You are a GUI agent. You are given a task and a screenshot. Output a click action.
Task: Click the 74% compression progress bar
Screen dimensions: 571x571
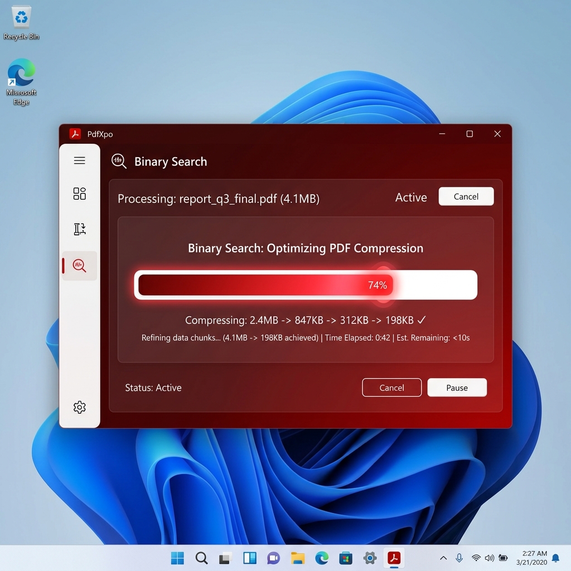(x=306, y=285)
